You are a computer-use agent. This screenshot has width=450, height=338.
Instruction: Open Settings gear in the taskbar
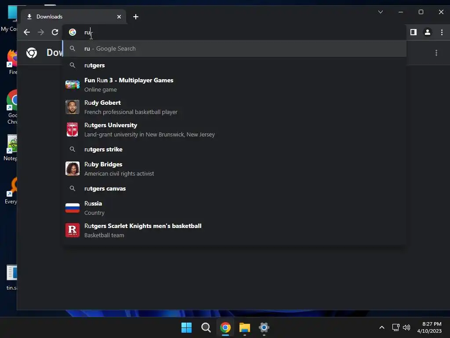tap(264, 327)
